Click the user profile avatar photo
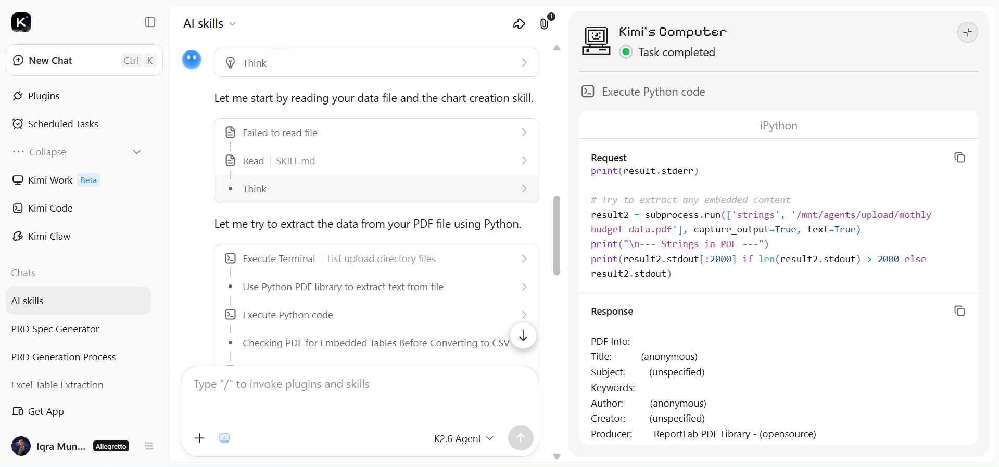Image resolution: width=999 pixels, height=467 pixels. [21, 446]
